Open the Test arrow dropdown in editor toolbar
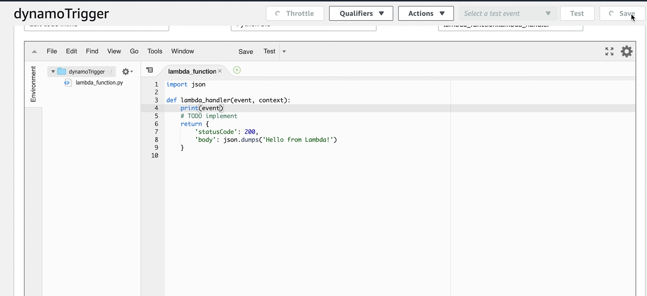The width and height of the screenshot is (647, 296). [x=284, y=51]
